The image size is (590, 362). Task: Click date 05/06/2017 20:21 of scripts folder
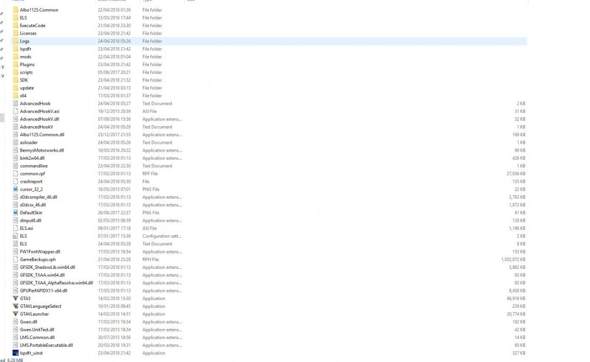[x=114, y=72]
